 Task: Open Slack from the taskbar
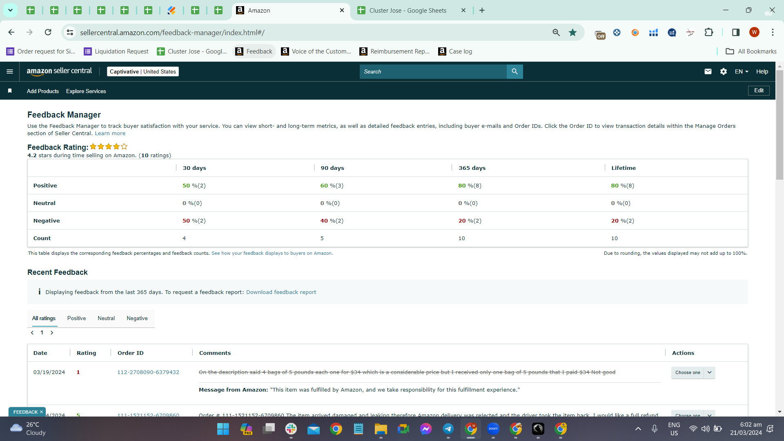click(x=291, y=429)
